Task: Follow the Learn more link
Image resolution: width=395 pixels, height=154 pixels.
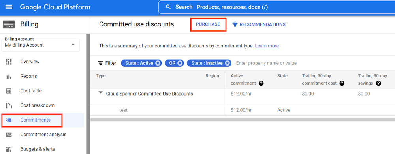Action: (x=267, y=46)
